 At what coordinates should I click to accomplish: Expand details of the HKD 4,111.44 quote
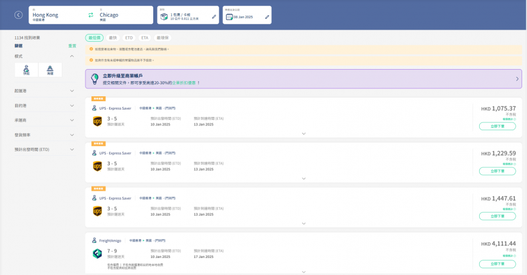[x=304, y=271]
